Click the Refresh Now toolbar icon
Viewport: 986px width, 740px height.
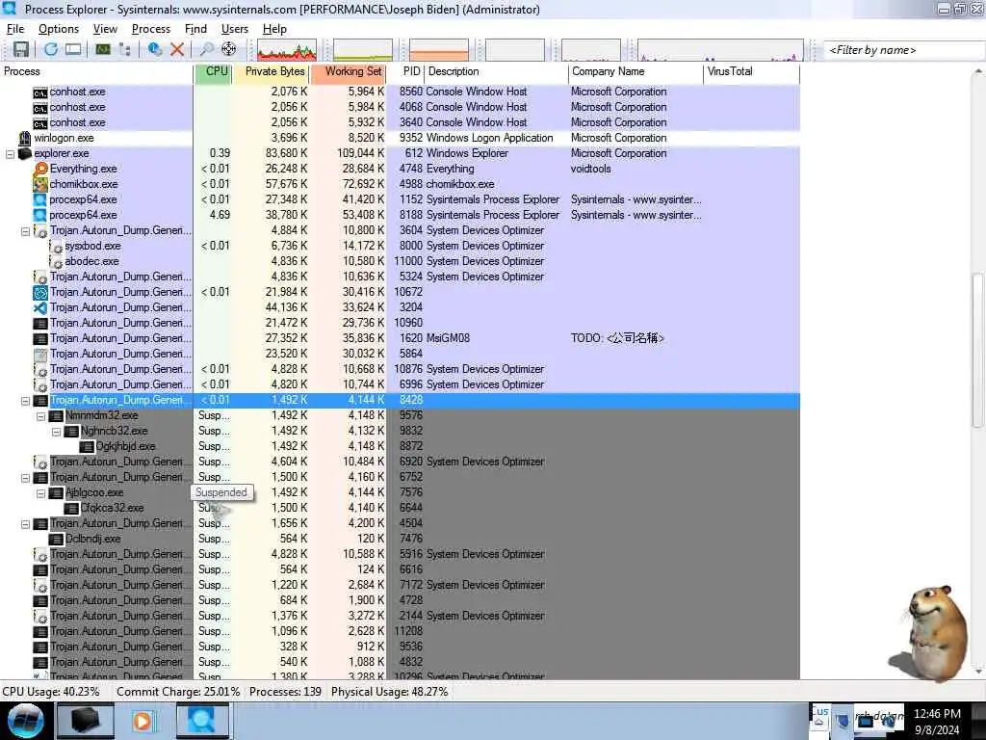51,49
